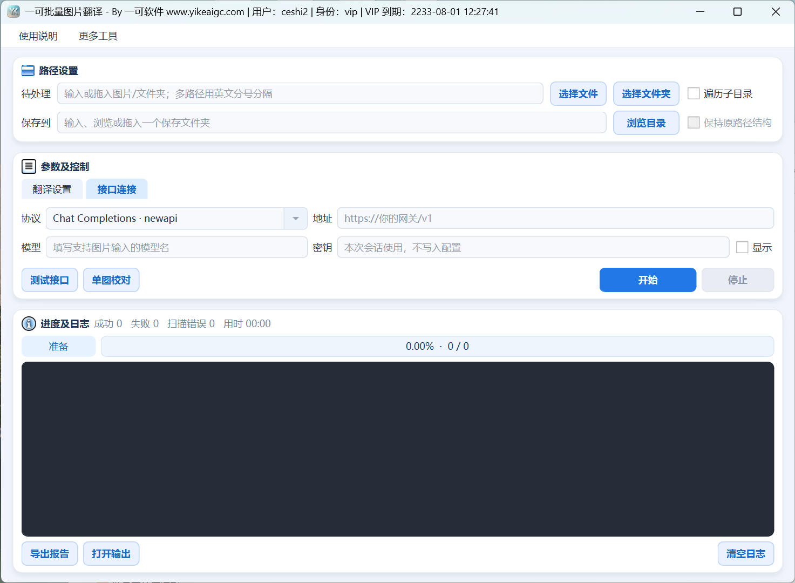The width and height of the screenshot is (795, 583).
Task: Click the 成功 0 counter text
Action: [x=108, y=324]
